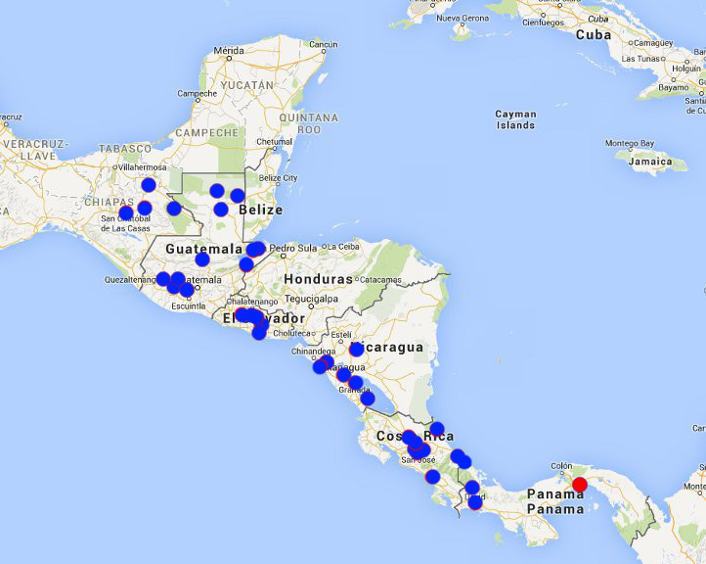706x564 pixels.
Task: Select the blue marker just below Villahermosa
Action: [149, 185]
